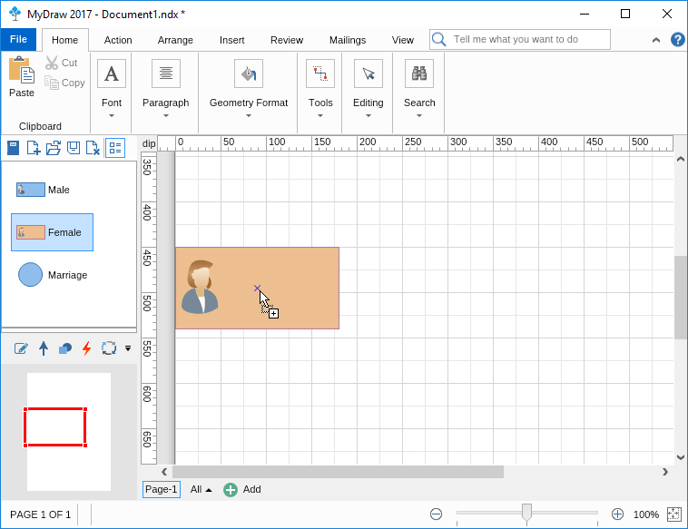Open the Tools connector icon
Image resolution: width=688 pixels, height=529 pixels.
point(320,73)
